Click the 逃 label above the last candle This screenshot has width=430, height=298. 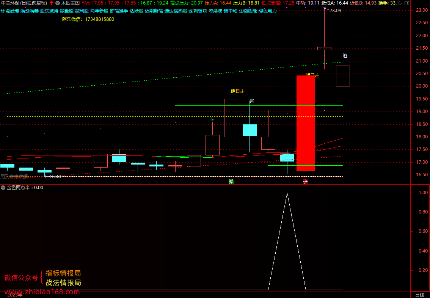tap(345, 56)
